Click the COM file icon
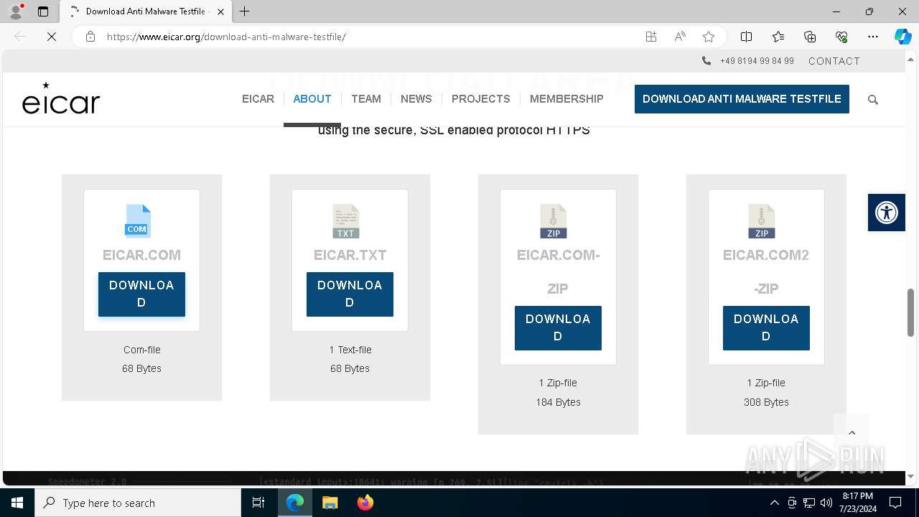919x517 pixels. pyautogui.click(x=138, y=221)
